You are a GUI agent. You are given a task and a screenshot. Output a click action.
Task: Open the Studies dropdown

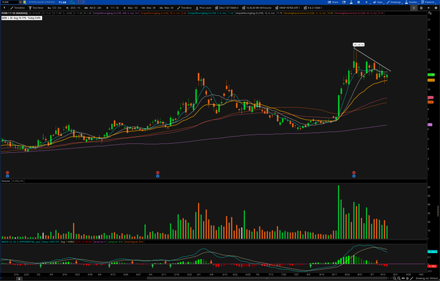pyautogui.click(x=411, y=2)
